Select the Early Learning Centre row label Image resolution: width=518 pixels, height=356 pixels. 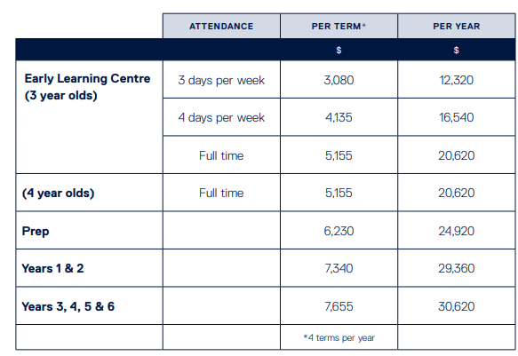tap(87, 87)
